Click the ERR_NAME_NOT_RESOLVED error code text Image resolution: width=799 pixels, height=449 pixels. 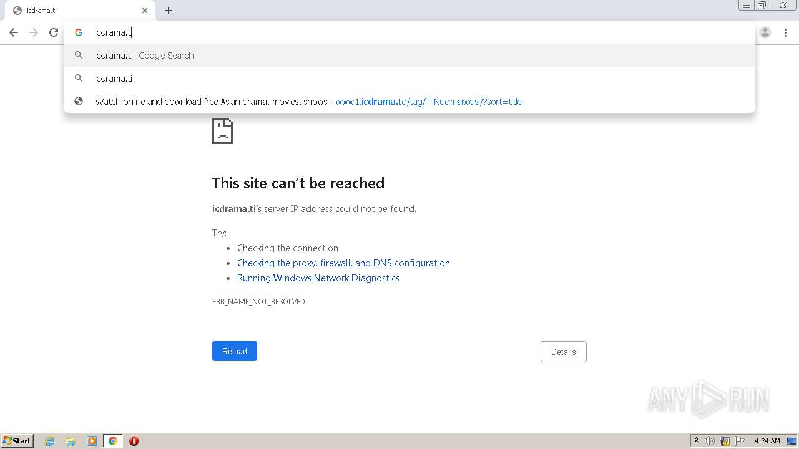pyautogui.click(x=258, y=302)
